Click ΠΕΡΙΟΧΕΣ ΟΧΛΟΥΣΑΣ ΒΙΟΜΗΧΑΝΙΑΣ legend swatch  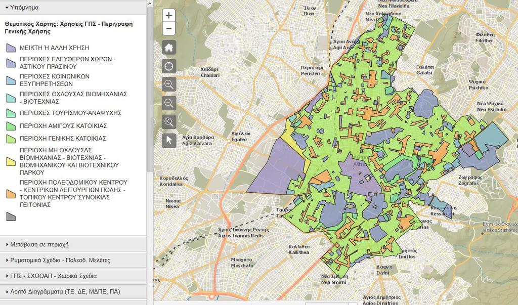pyautogui.click(x=11, y=98)
